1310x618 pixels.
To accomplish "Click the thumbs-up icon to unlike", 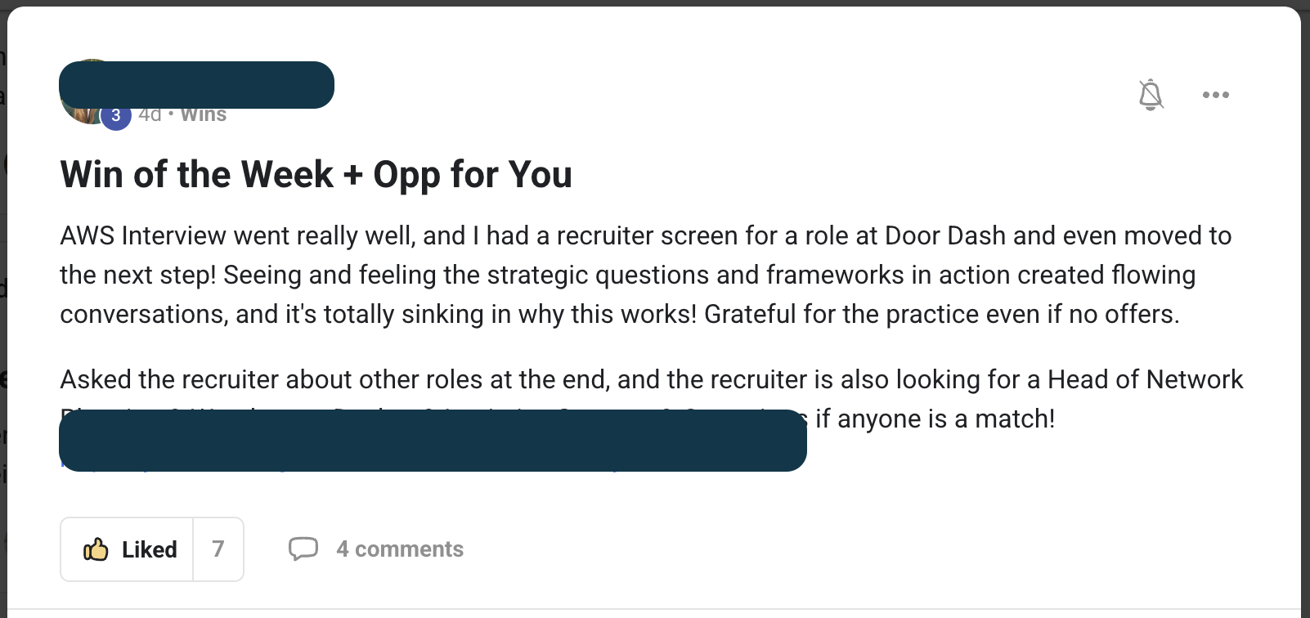I will point(96,549).
